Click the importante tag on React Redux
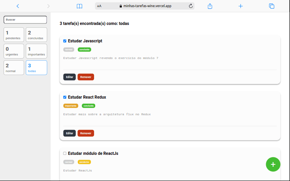The width and height of the screenshot is (290, 181). click(71, 106)
